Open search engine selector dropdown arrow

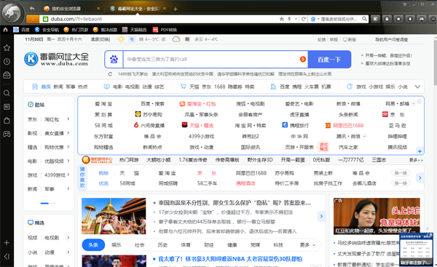tap(318, 19)
